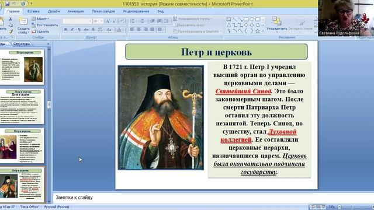This screenshot has width=374, height=210.
Task: Click the clear formatting icon
Action: [122, 21]
